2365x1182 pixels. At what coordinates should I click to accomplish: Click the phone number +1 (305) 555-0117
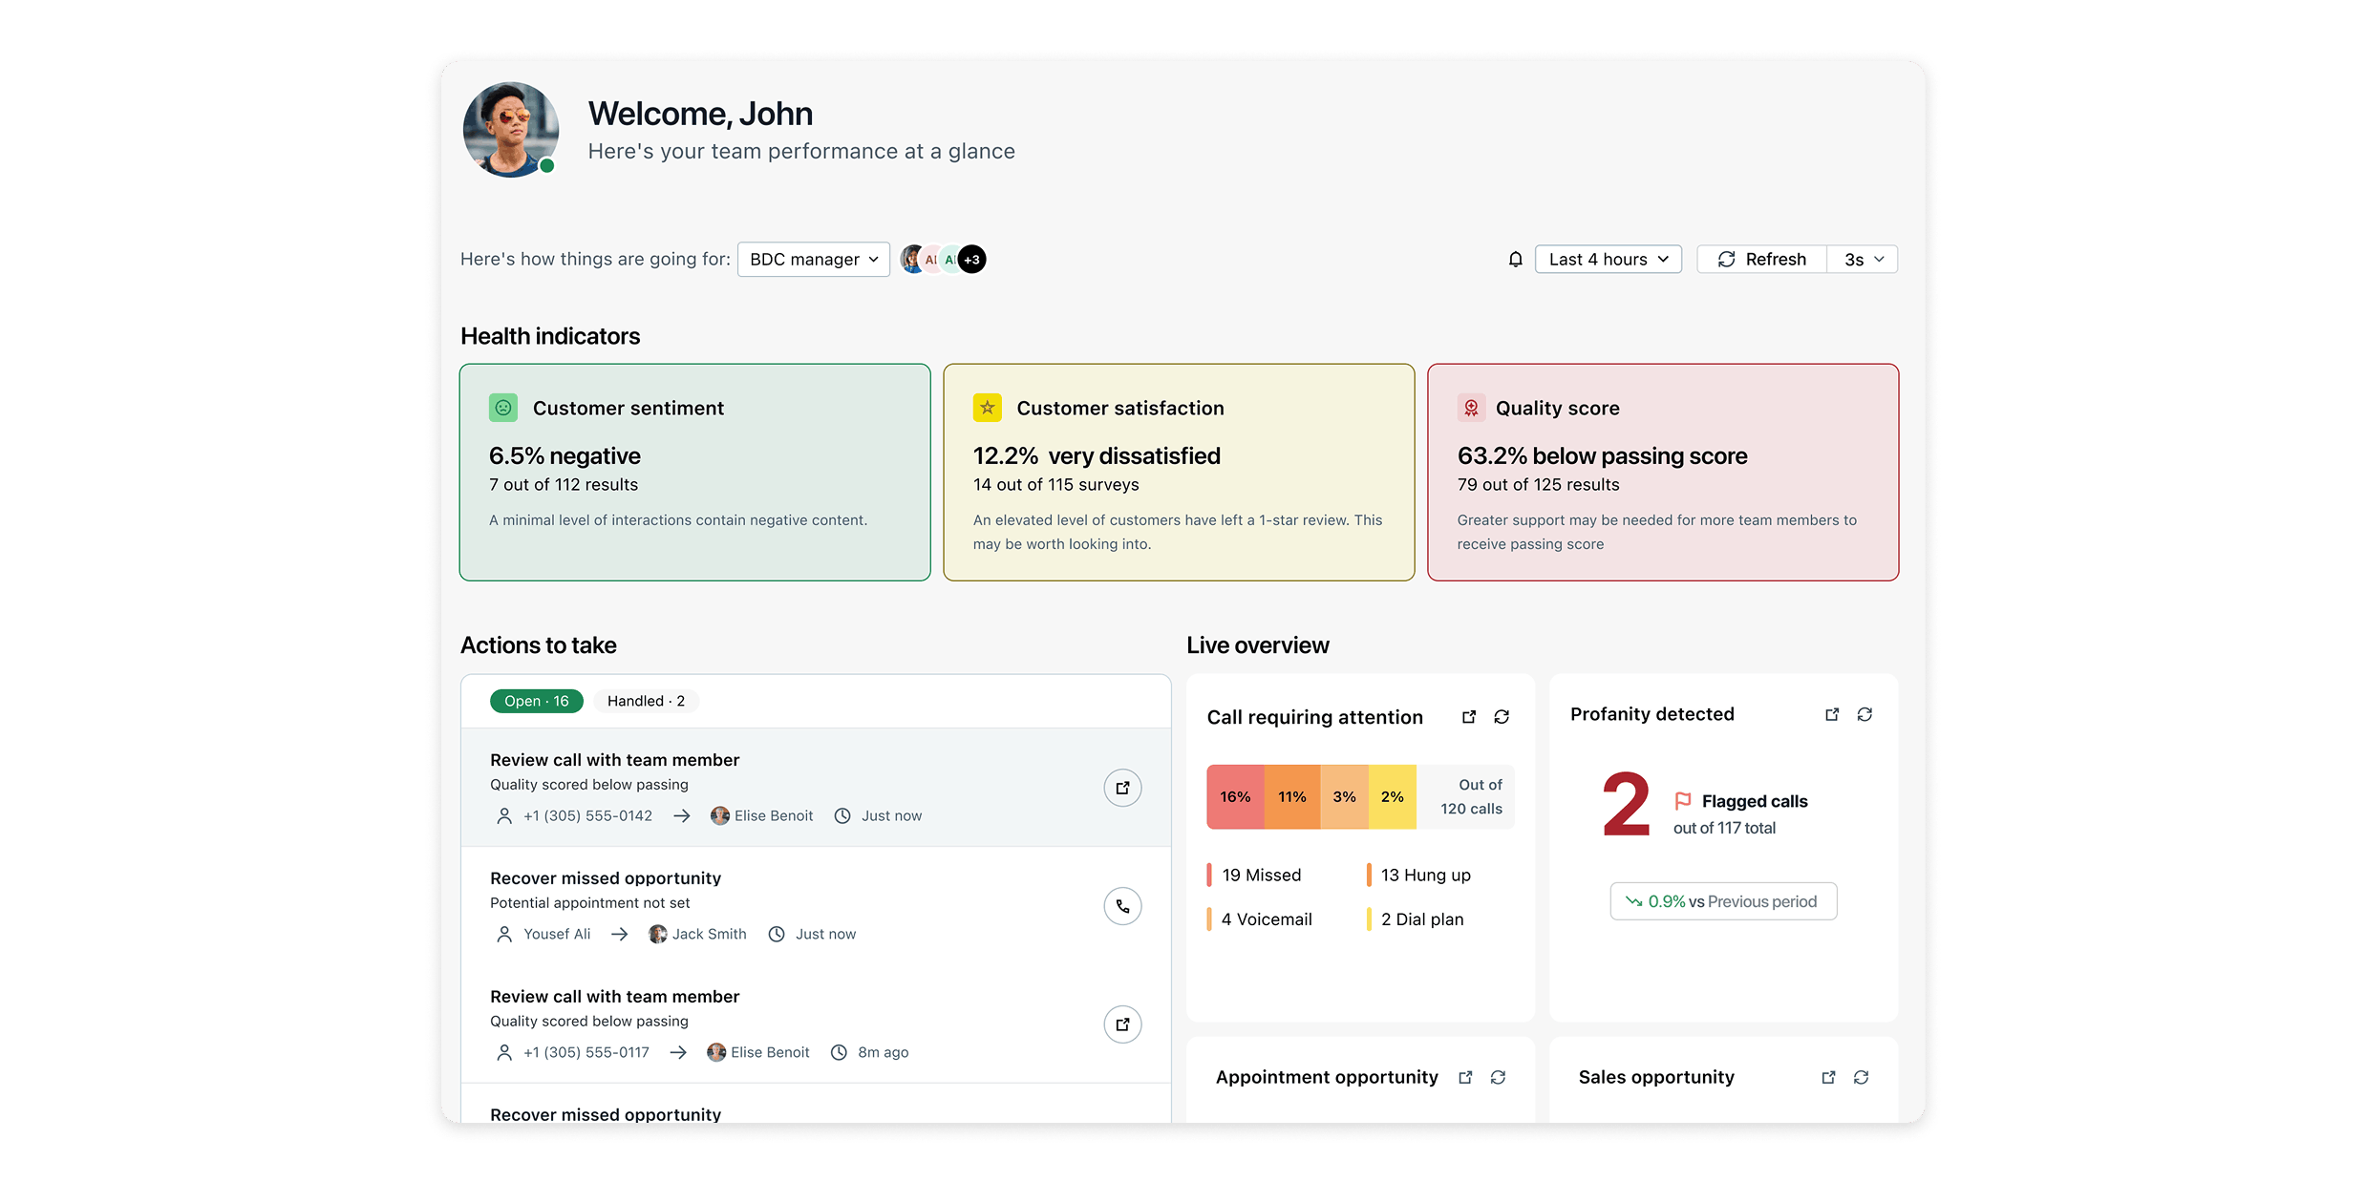pyautogui.click(x=586, y=1052)
